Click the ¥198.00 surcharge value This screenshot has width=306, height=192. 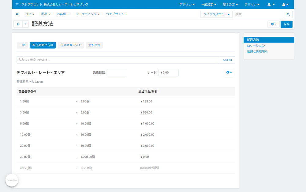[146, 102]
